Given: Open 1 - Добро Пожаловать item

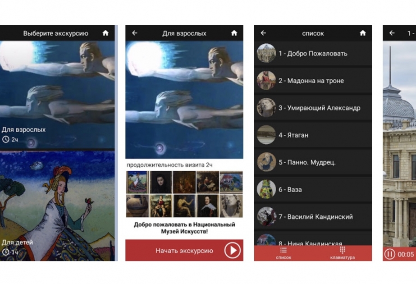Looking at the screenshot, I should tap(313, 53).
